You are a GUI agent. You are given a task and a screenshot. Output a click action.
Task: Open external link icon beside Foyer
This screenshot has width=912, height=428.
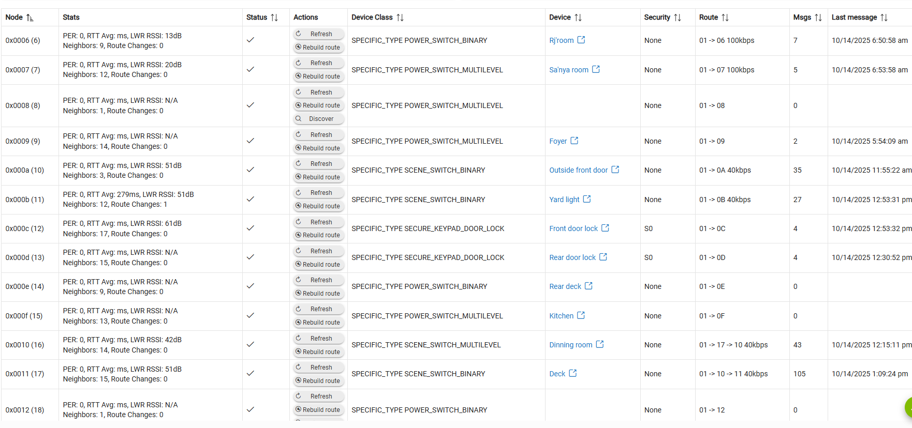click(575, 141)
